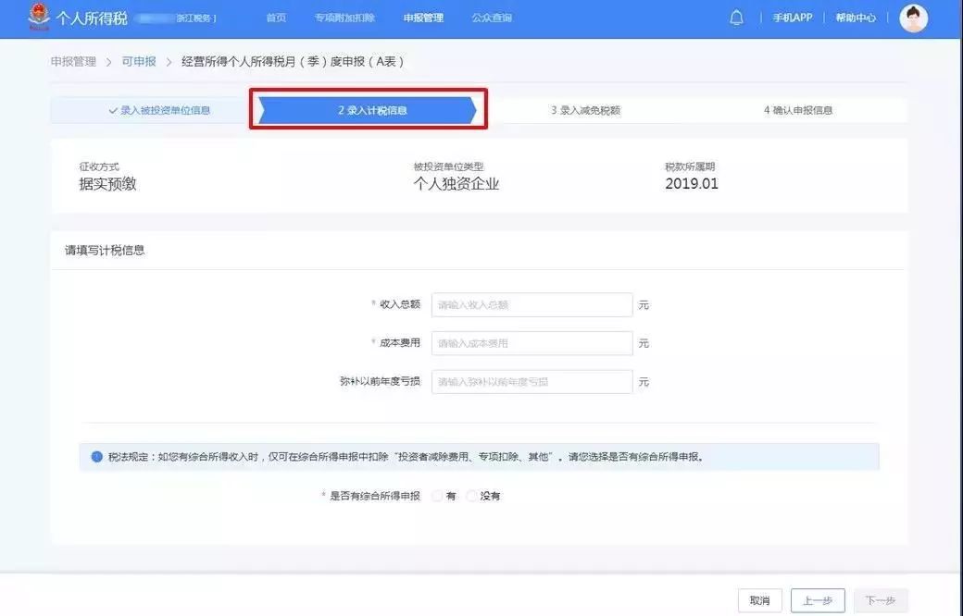Click the 收入总额 input field
The image size is (963, 616).
[532, 303]
